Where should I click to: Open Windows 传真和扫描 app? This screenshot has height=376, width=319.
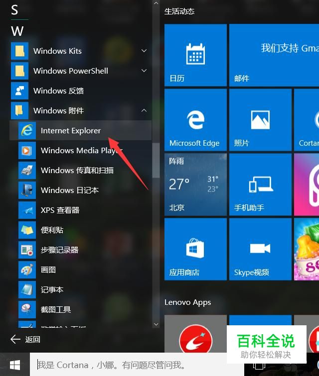[x=81, y=170]
